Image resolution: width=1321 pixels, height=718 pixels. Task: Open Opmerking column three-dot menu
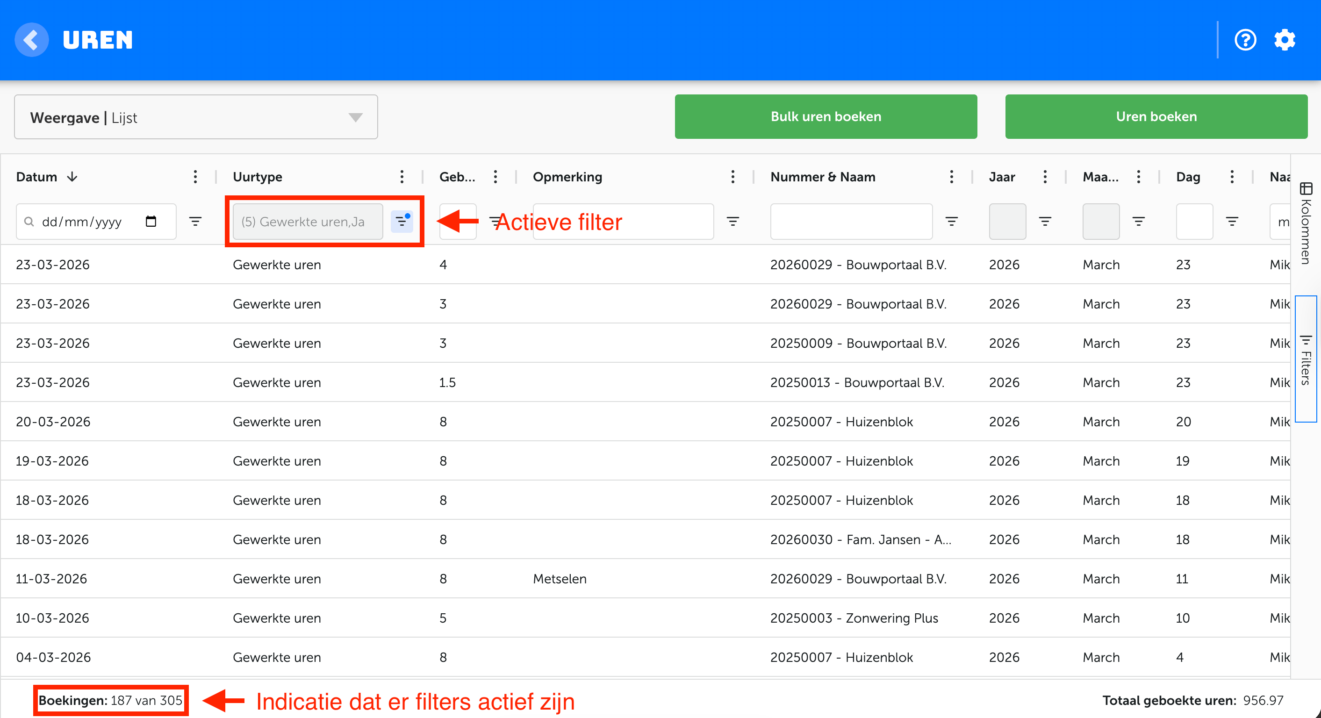pyautogui.click(x=733, y=176)
